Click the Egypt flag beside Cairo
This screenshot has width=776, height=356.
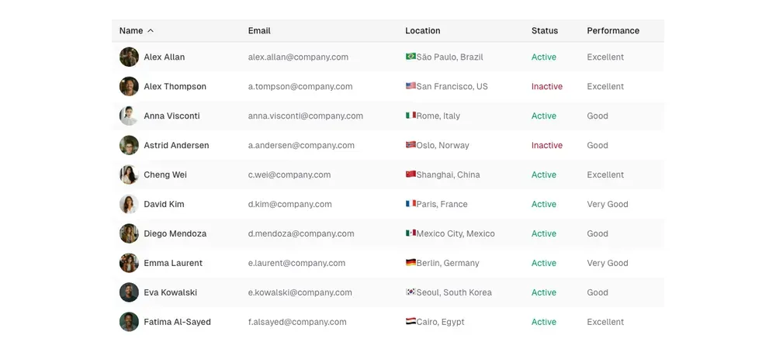(x=411, y=322)
